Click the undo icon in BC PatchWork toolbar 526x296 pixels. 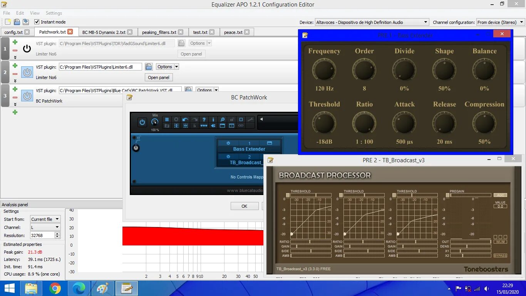pos(185,119)
